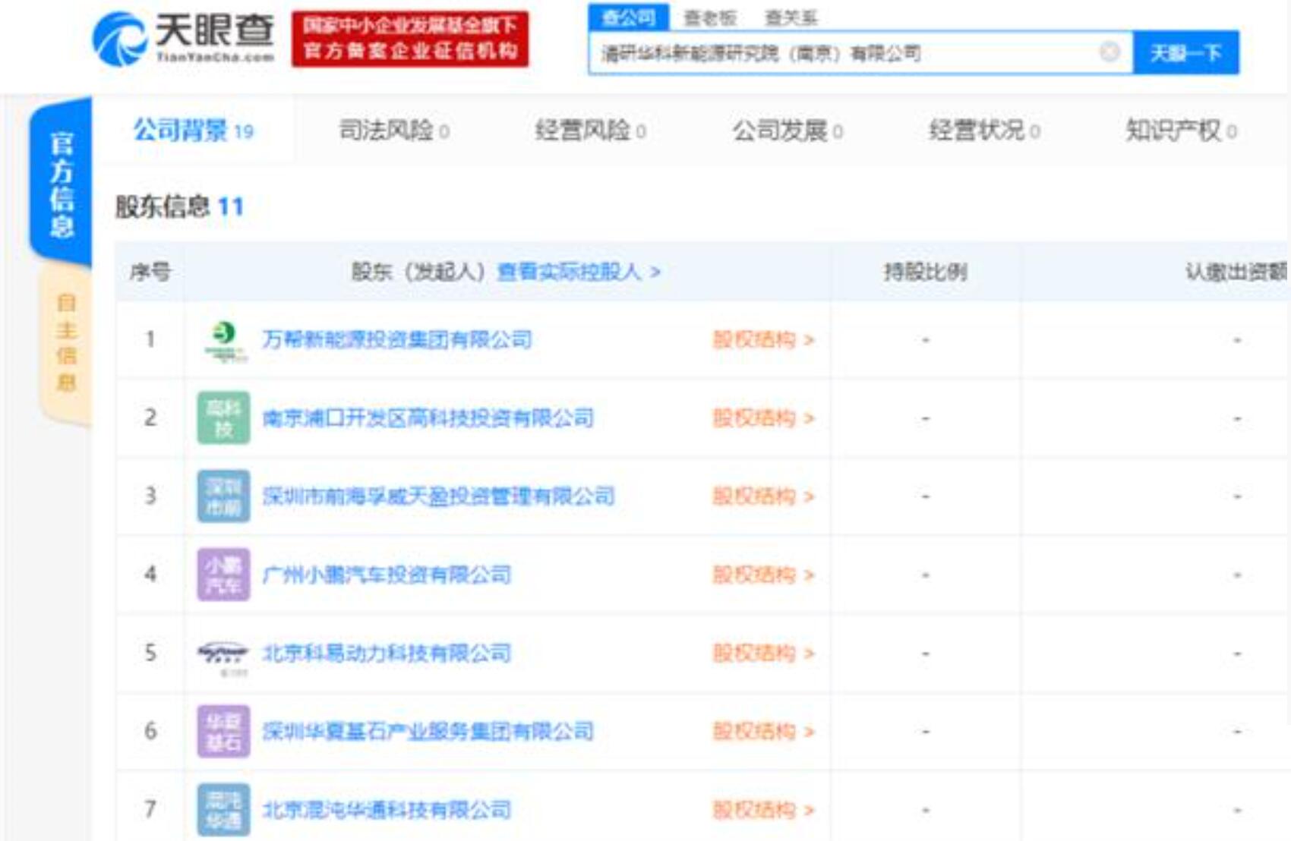
Task: Click the 混沌华通 logo icon
Action: pos(223,810)
